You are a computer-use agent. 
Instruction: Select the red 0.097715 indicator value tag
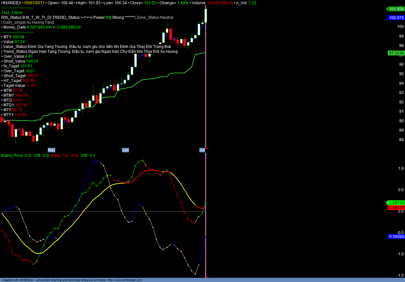(396, 207)
